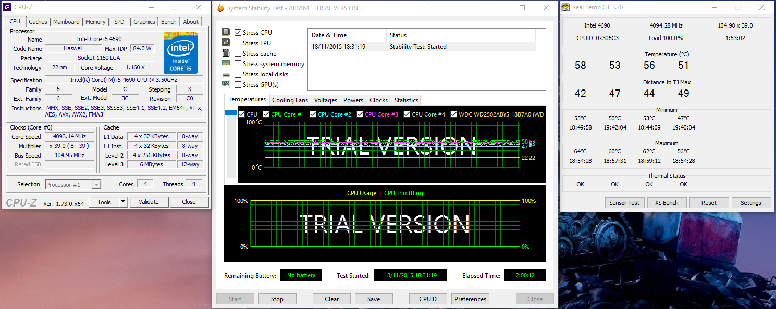776x309 pixels.
Task: Open CPUID from AIDA64 stability test
Action: coord(428,299)
